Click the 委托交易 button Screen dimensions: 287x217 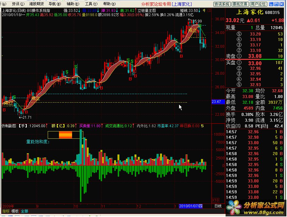(240, 4)
